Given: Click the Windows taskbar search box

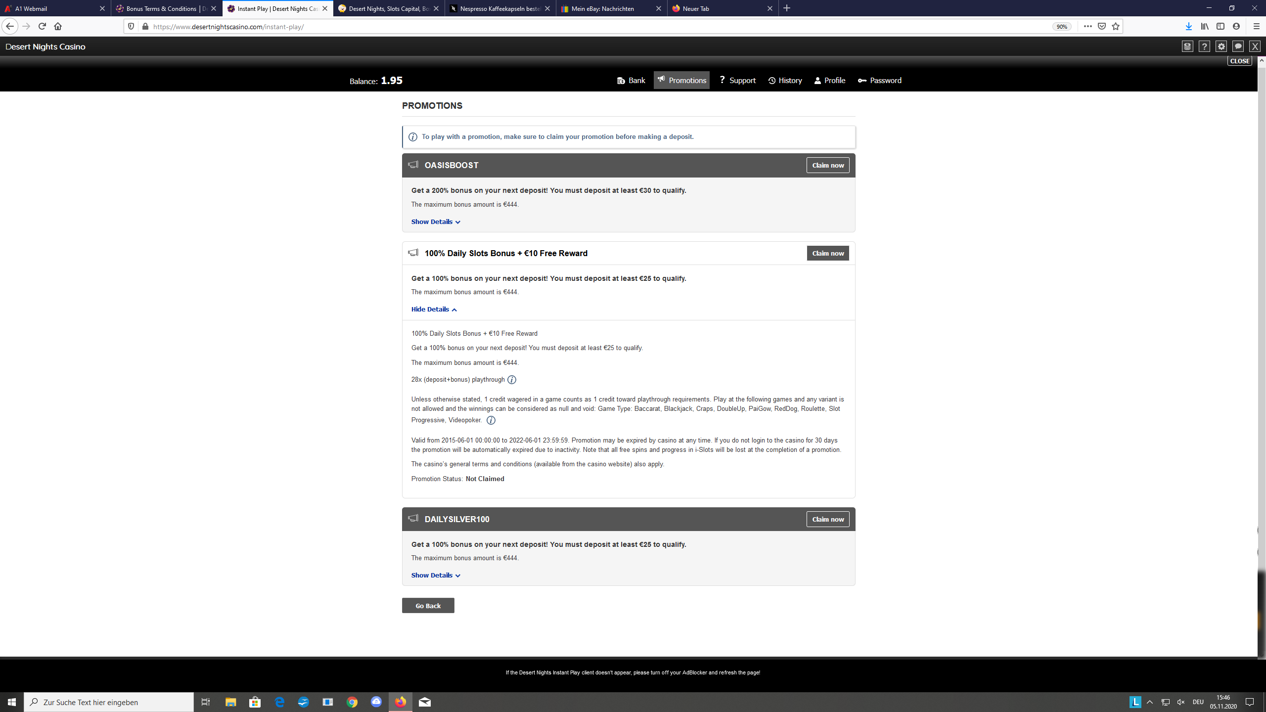Looking at the screenshot, I should (x=109, y=702).
